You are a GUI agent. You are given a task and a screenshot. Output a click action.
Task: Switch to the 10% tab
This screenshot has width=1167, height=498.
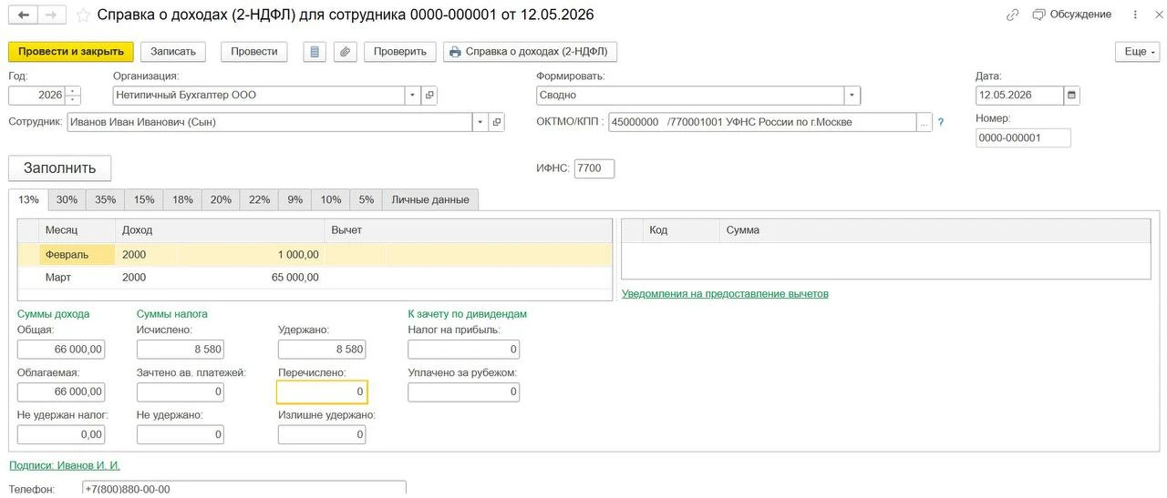point(330,199)
